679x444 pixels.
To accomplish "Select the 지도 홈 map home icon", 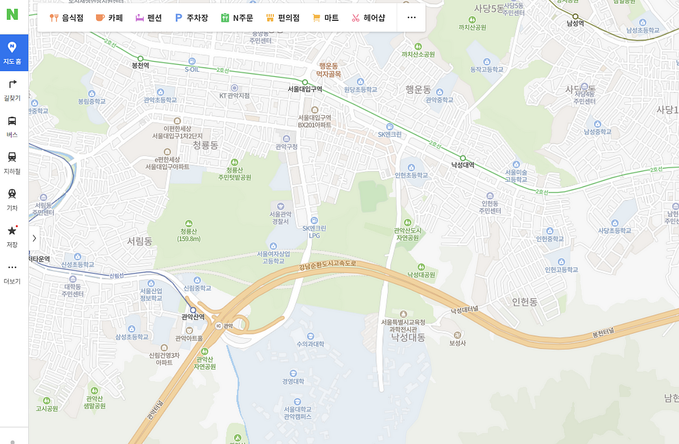I will click(12, 53).
